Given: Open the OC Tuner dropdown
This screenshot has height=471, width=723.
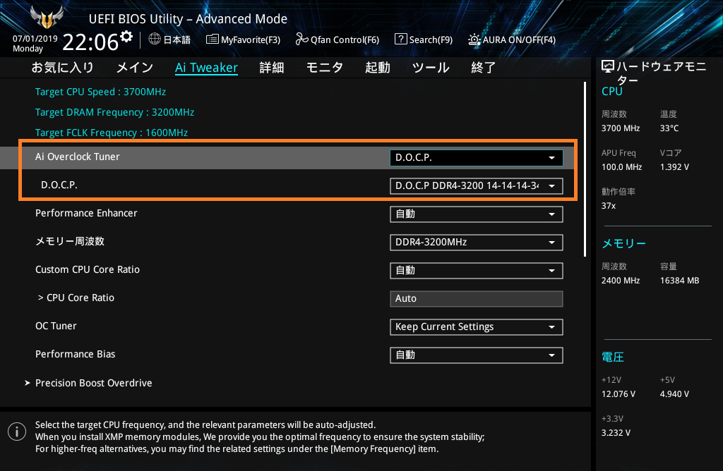Looking at the screenshot, I should click(x=477, y=327).
